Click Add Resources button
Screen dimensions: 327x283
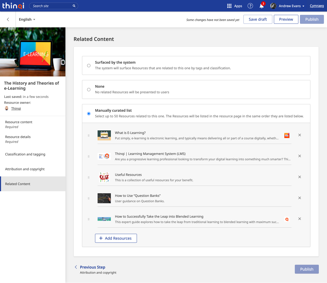pos(116,238)
